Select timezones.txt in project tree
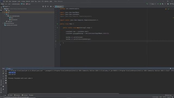The width and height of the screenshot is (174, 98). click(13, 20)
